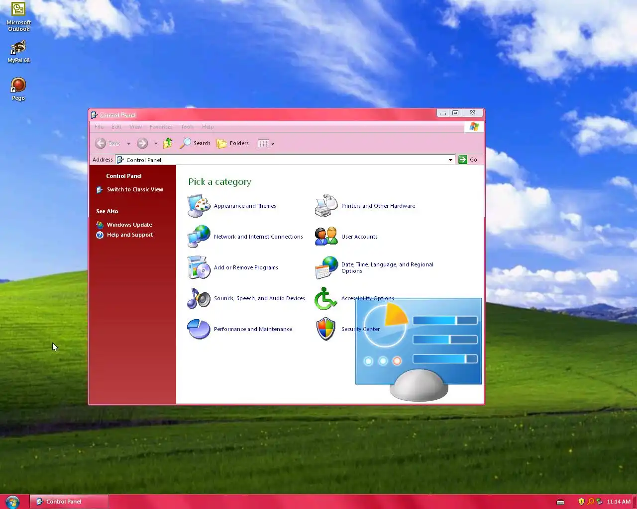Click the Printers and Other Hardware link text

click(x=378, y=206)
